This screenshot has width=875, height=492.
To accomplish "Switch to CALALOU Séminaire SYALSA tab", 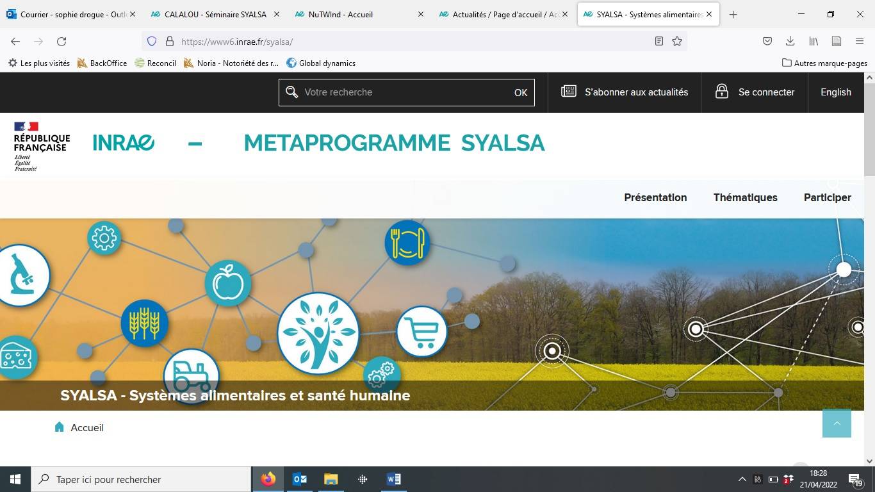I will pos(215,14).
